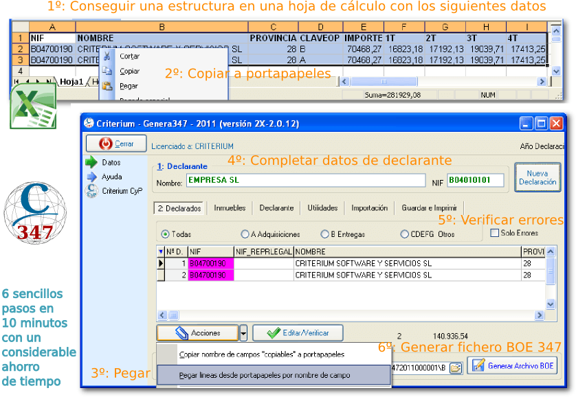Click the green arrow Datos icon

91,162
